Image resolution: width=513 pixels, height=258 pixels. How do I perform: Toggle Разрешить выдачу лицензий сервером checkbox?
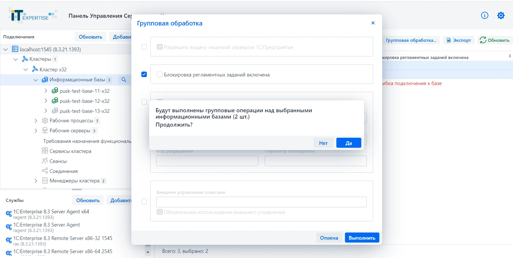point(160,47)
